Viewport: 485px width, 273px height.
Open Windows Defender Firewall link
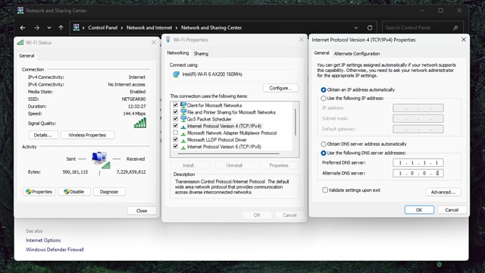pyautogui.click(x=55, y=249)
